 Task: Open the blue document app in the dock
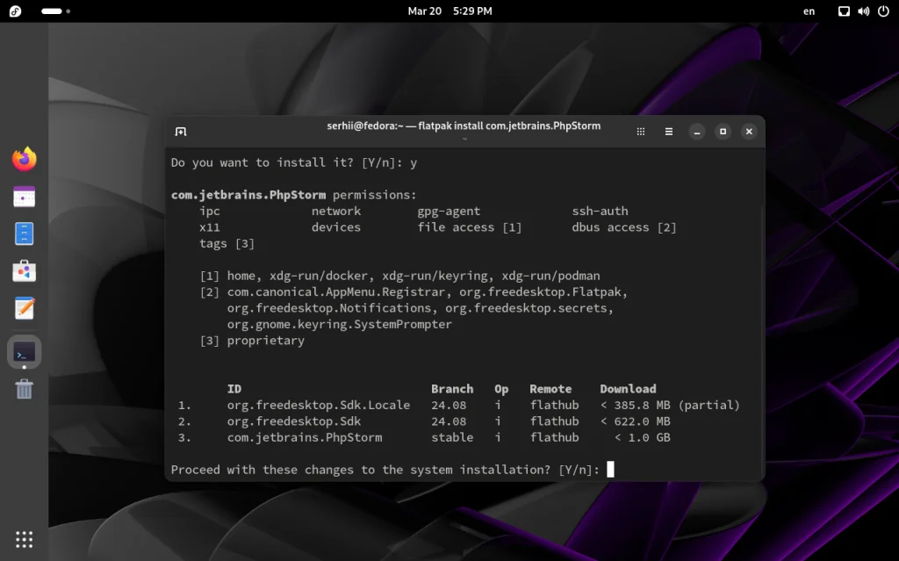point(24,233)
